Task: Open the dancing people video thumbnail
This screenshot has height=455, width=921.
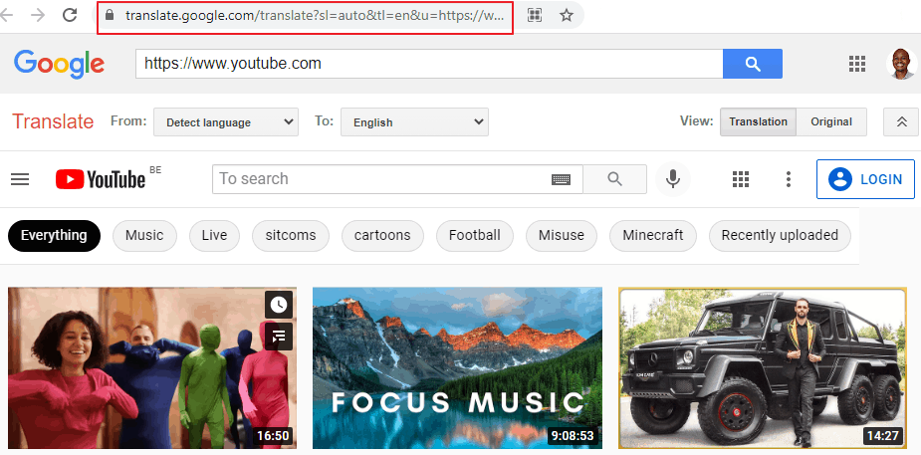Action: pyautogui.click(x=152, y=368)
